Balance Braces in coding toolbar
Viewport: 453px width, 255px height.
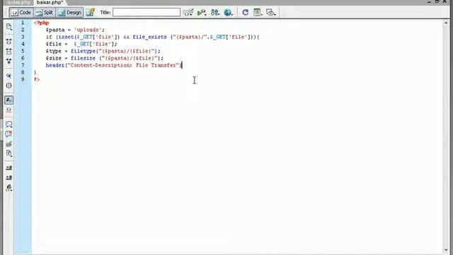click(x=9, y=86)
